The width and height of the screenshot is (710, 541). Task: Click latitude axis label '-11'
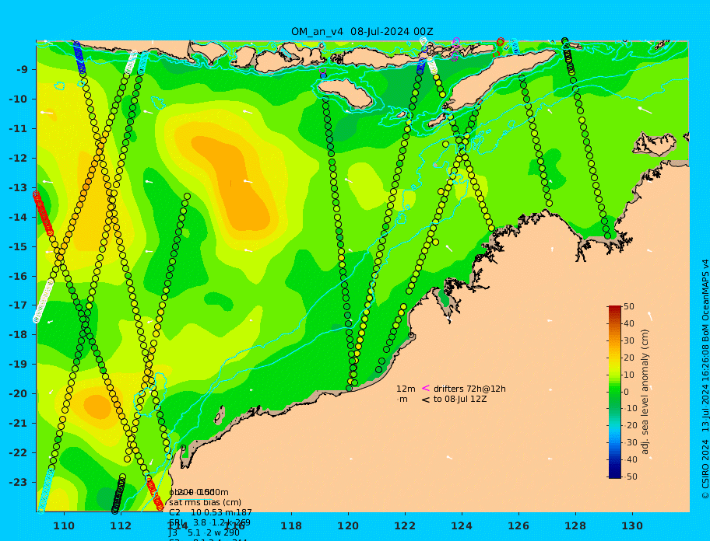coord(18,129)
